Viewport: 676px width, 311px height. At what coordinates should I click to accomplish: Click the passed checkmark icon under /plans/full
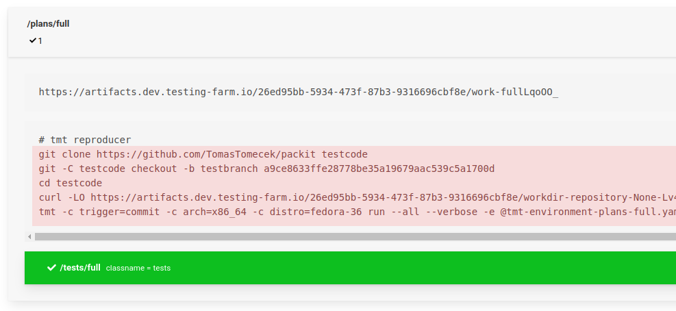tap(33, 41)
